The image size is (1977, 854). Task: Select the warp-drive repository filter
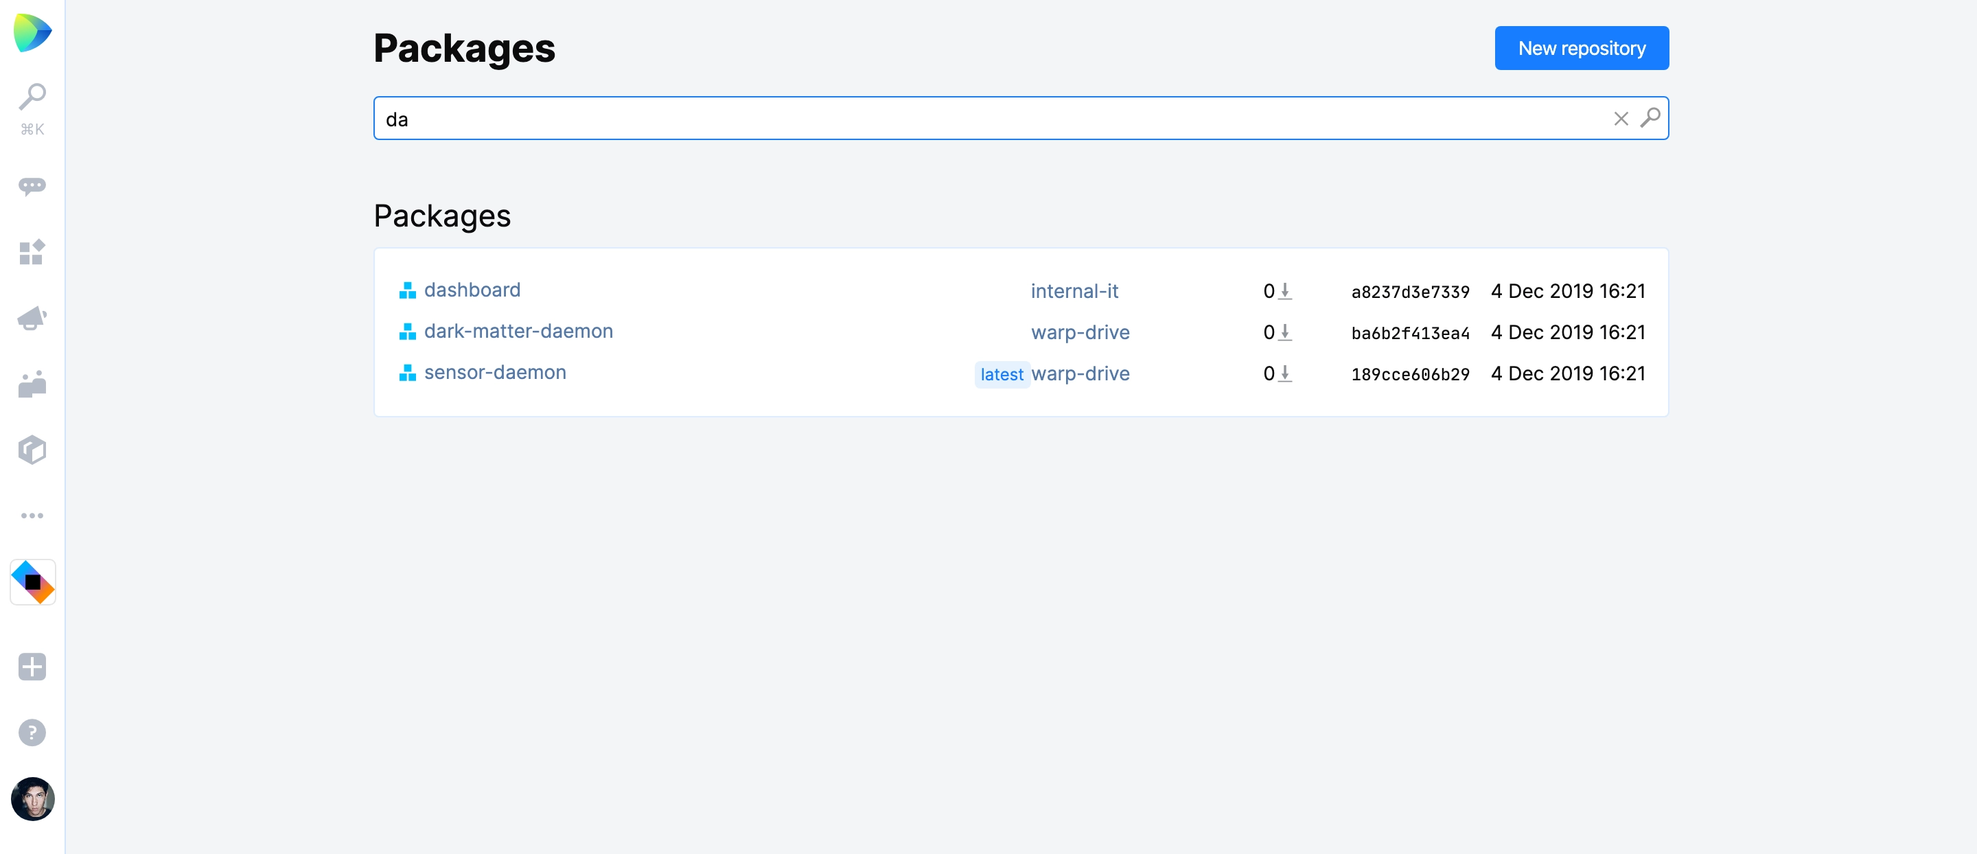pos(1079,330)
